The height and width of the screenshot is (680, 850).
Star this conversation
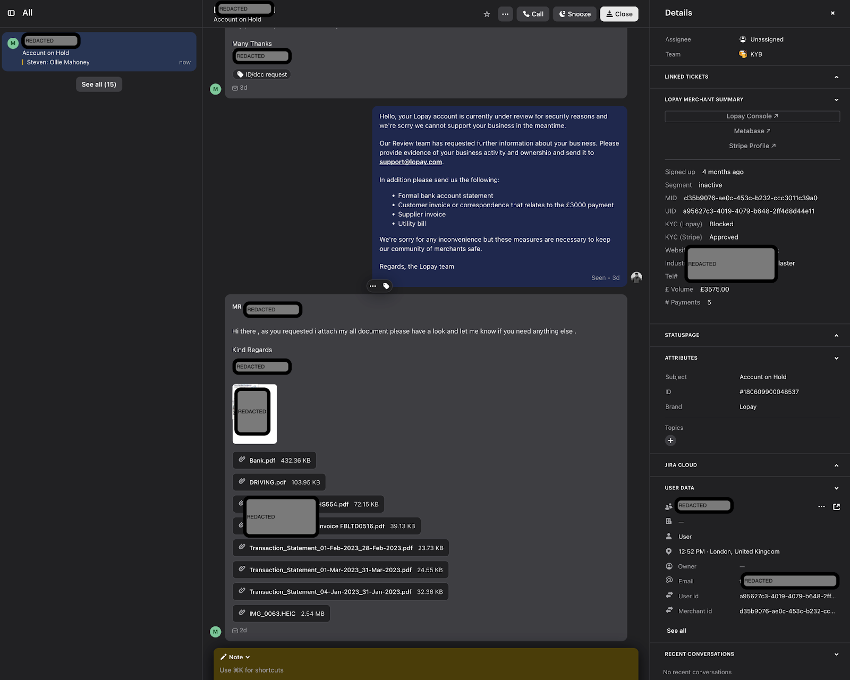(x=487, y=14)
